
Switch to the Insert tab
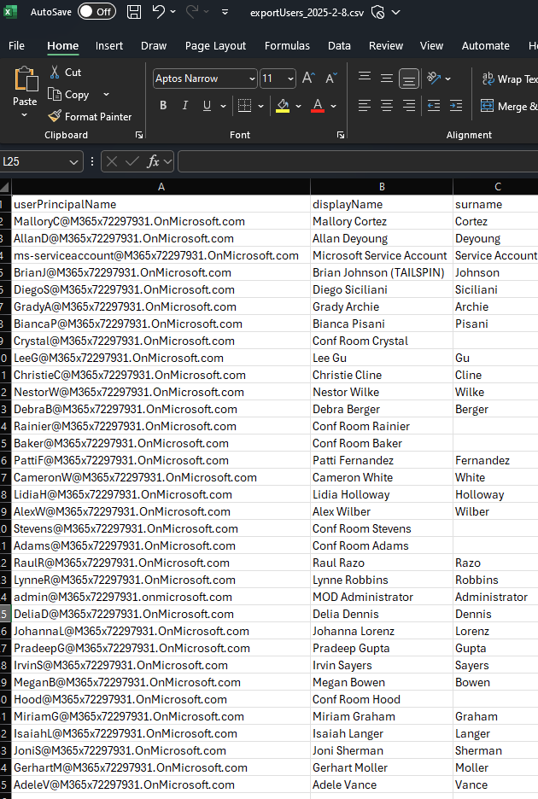[x=109, y=46]
